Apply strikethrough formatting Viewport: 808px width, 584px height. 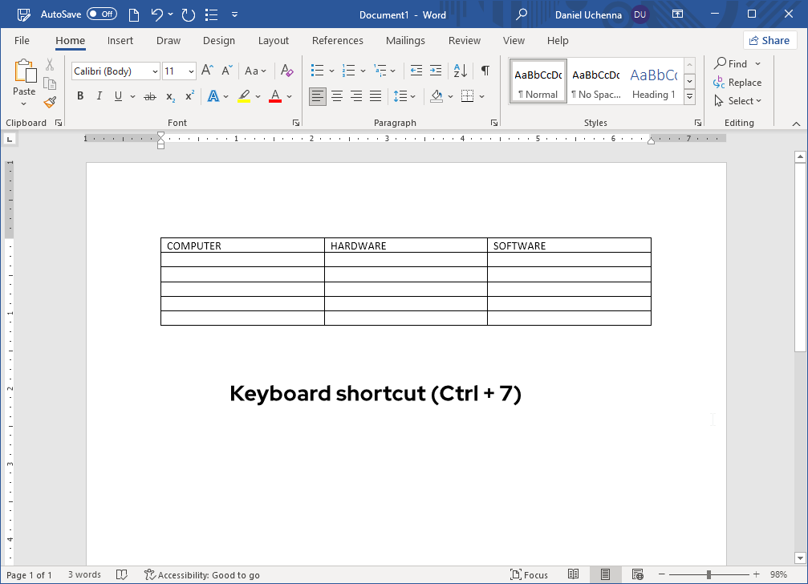148,95
